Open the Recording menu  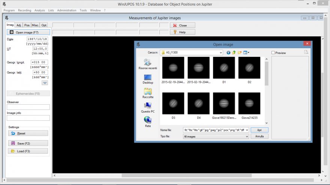[x=24, y=10]
